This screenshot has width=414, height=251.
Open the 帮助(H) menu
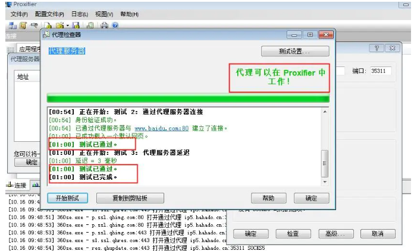coord(130,14)
